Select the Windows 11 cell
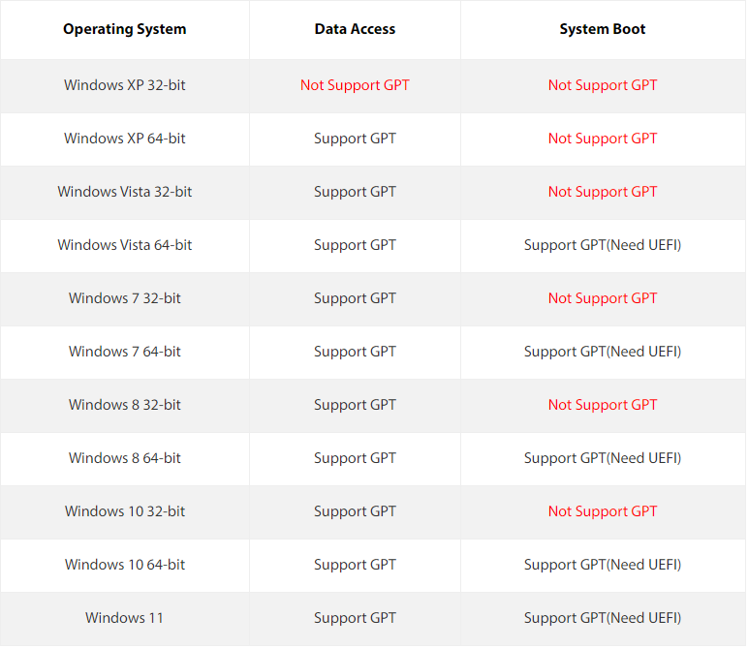748x648 pixels. (124, 618)
